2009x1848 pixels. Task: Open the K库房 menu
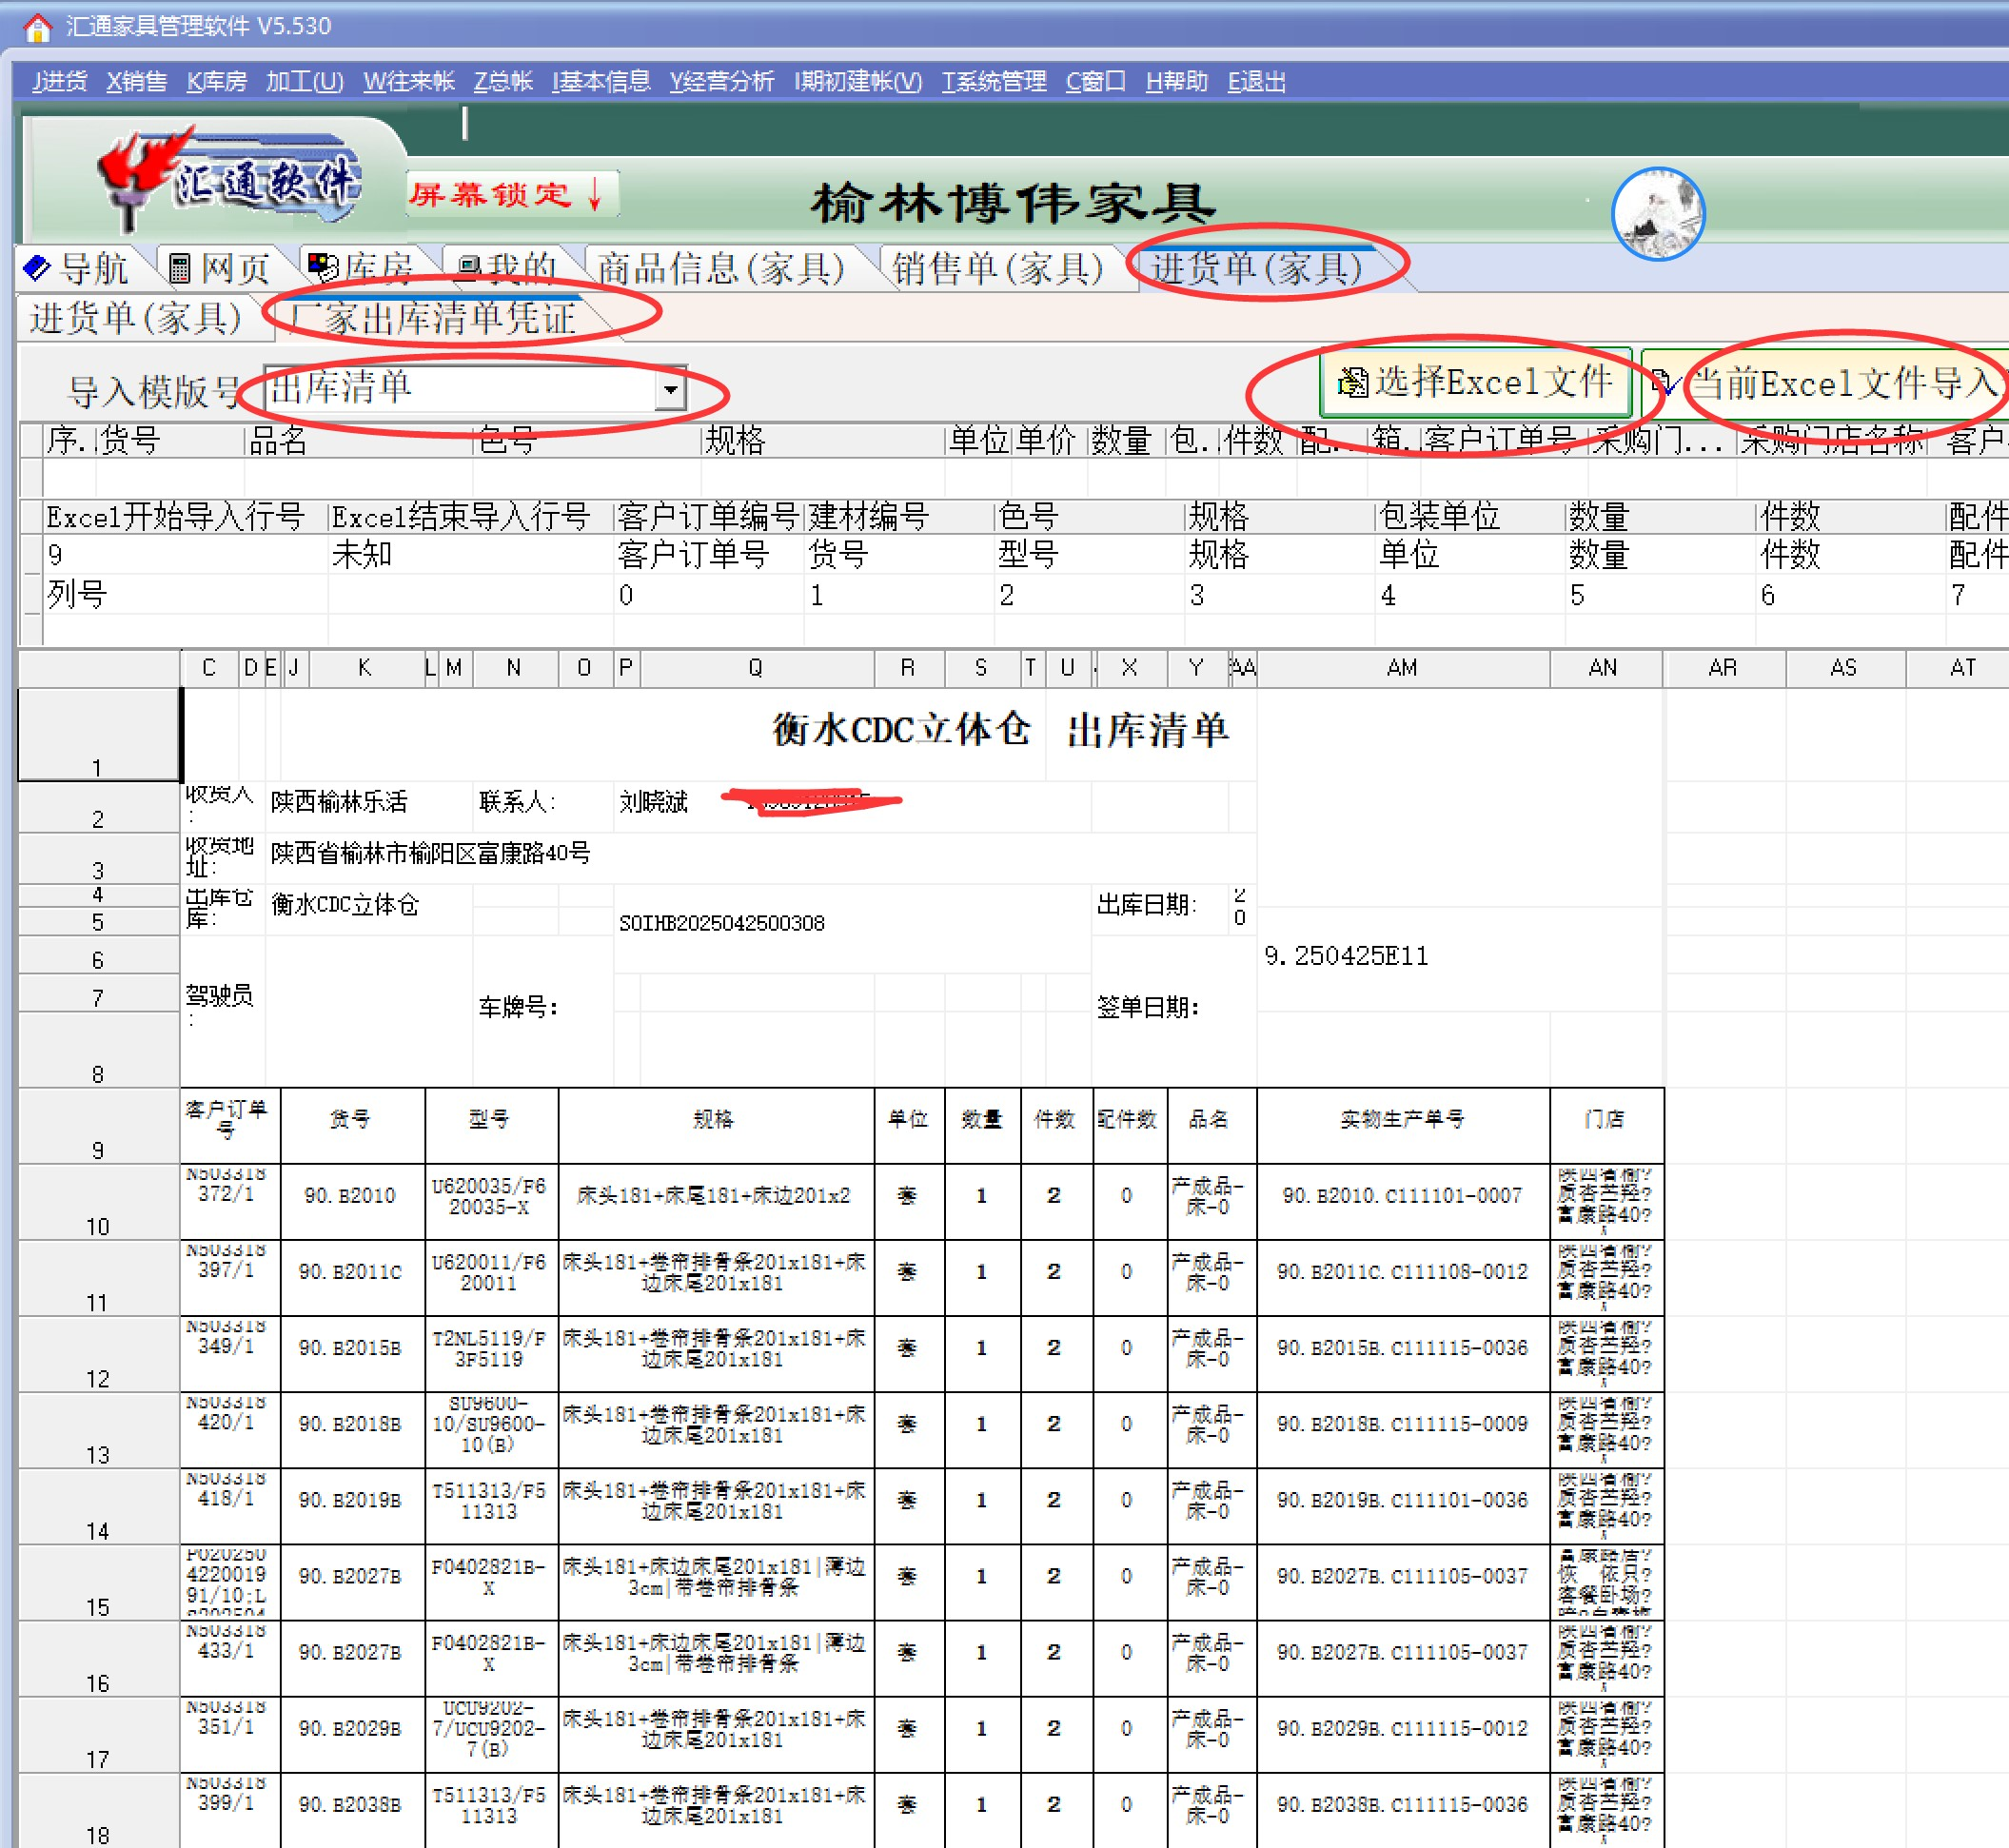click(216, 81)
